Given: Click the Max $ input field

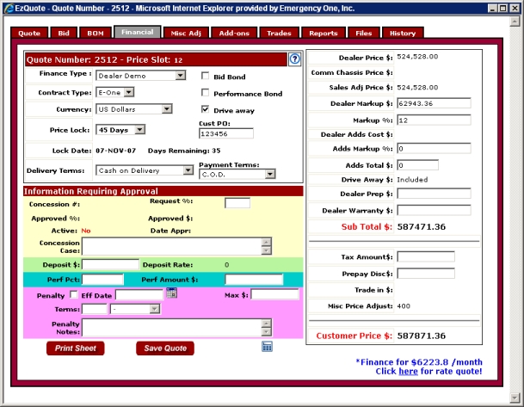Looking at the screenshot, I should click(274, 294).
